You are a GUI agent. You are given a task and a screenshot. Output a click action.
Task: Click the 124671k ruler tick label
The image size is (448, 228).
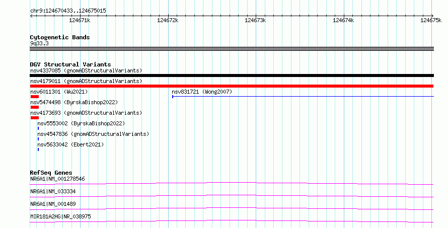coord(80,20)
